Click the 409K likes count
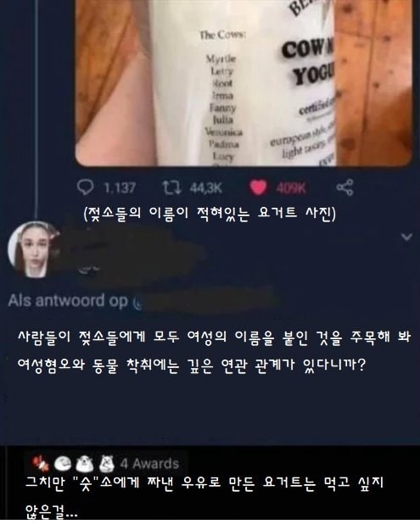This screenshot has width=420, height=530. pos(291,188)
